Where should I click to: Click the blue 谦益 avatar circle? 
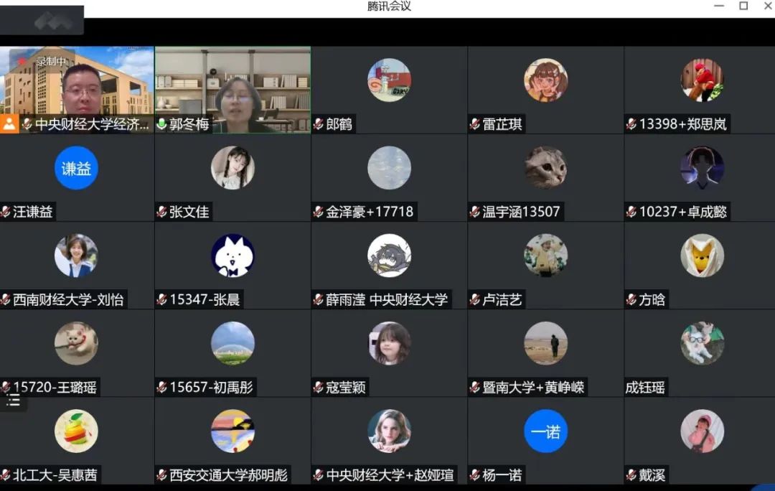(76, 168)
